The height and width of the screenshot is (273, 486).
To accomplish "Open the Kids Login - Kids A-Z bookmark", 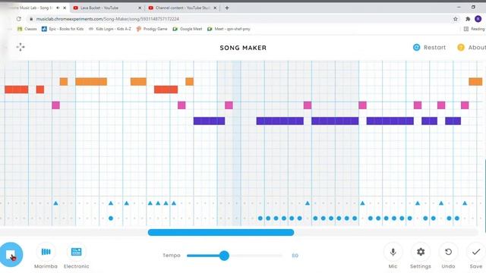I will (x=109, y=29).
